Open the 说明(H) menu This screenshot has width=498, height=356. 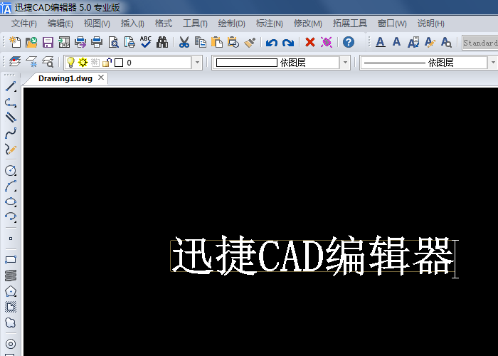coord(430,23)
